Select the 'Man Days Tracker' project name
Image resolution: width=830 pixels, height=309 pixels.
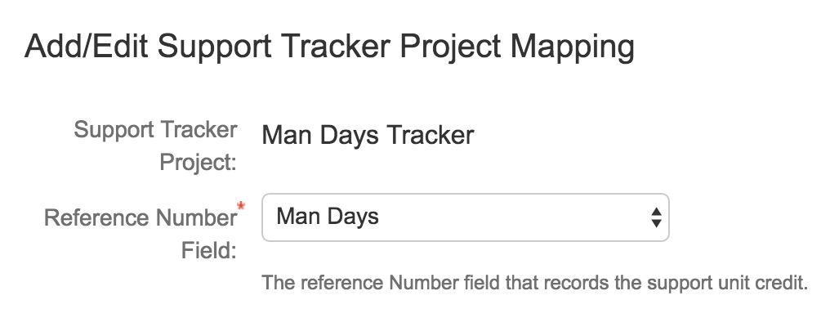368,135
